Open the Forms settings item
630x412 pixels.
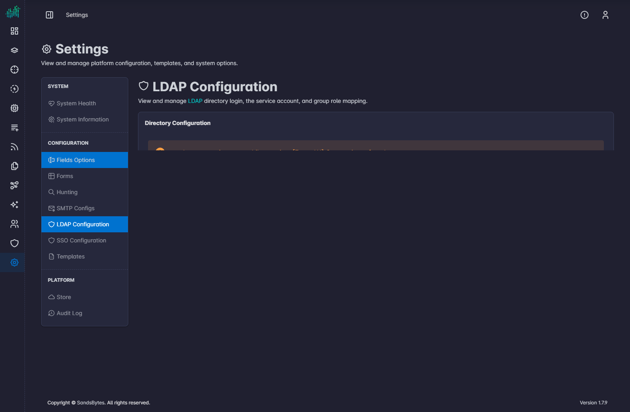coord(84,176)
